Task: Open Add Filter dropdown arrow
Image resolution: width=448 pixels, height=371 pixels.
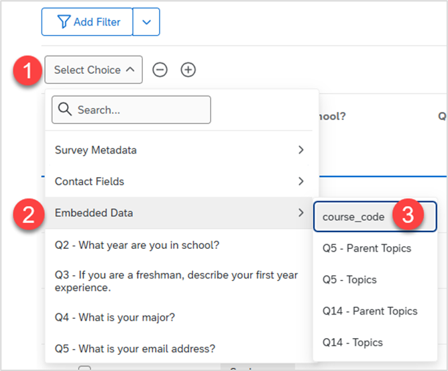Action: (x=146, y=22)
